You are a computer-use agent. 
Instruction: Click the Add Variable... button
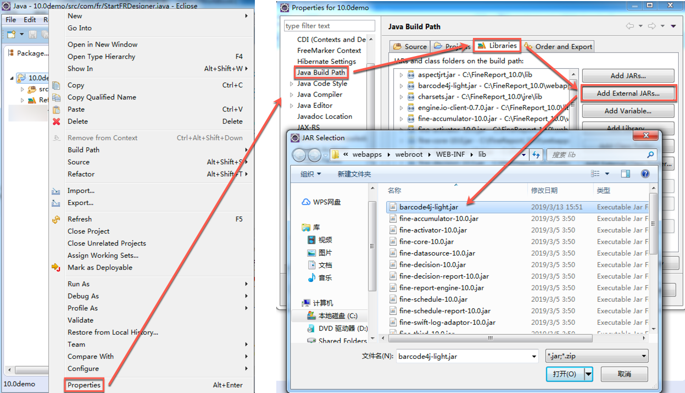(x=628, y=111)
